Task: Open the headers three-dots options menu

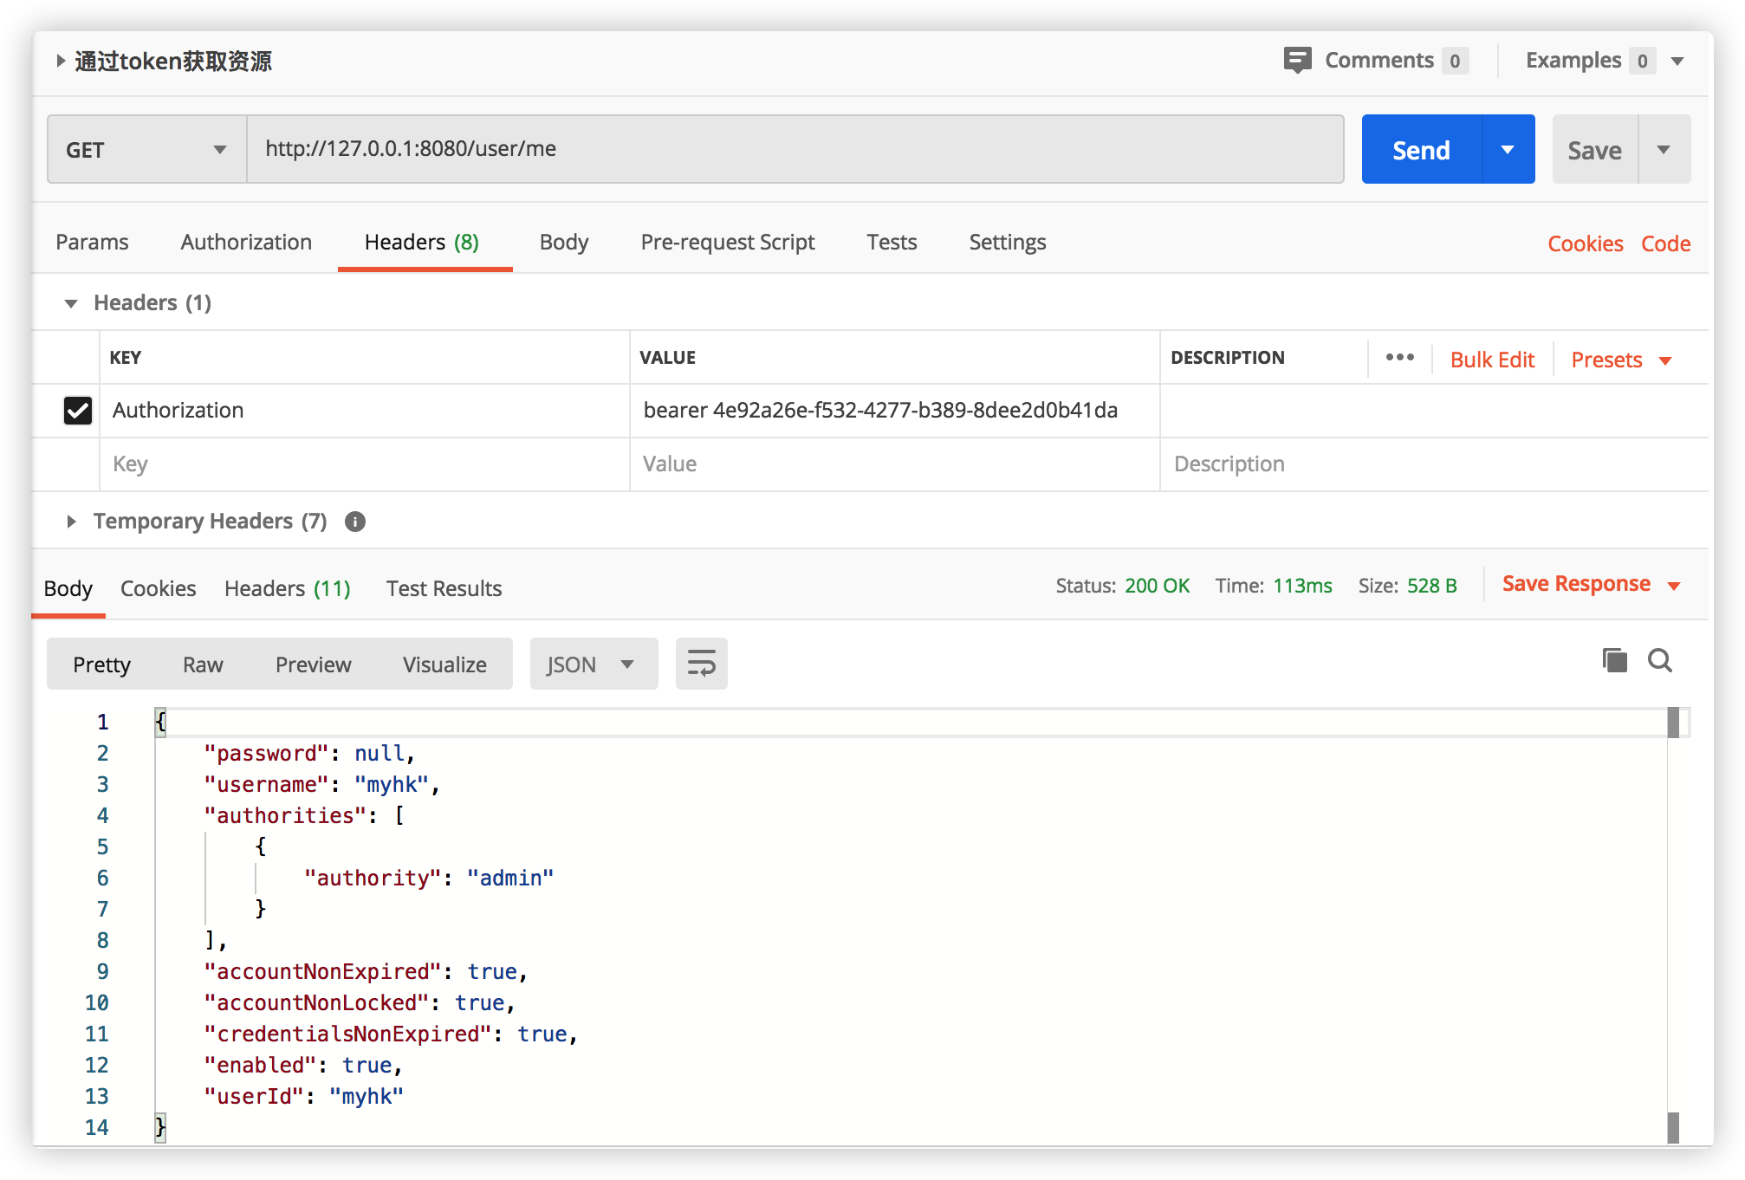Action: pos(1399,358)
